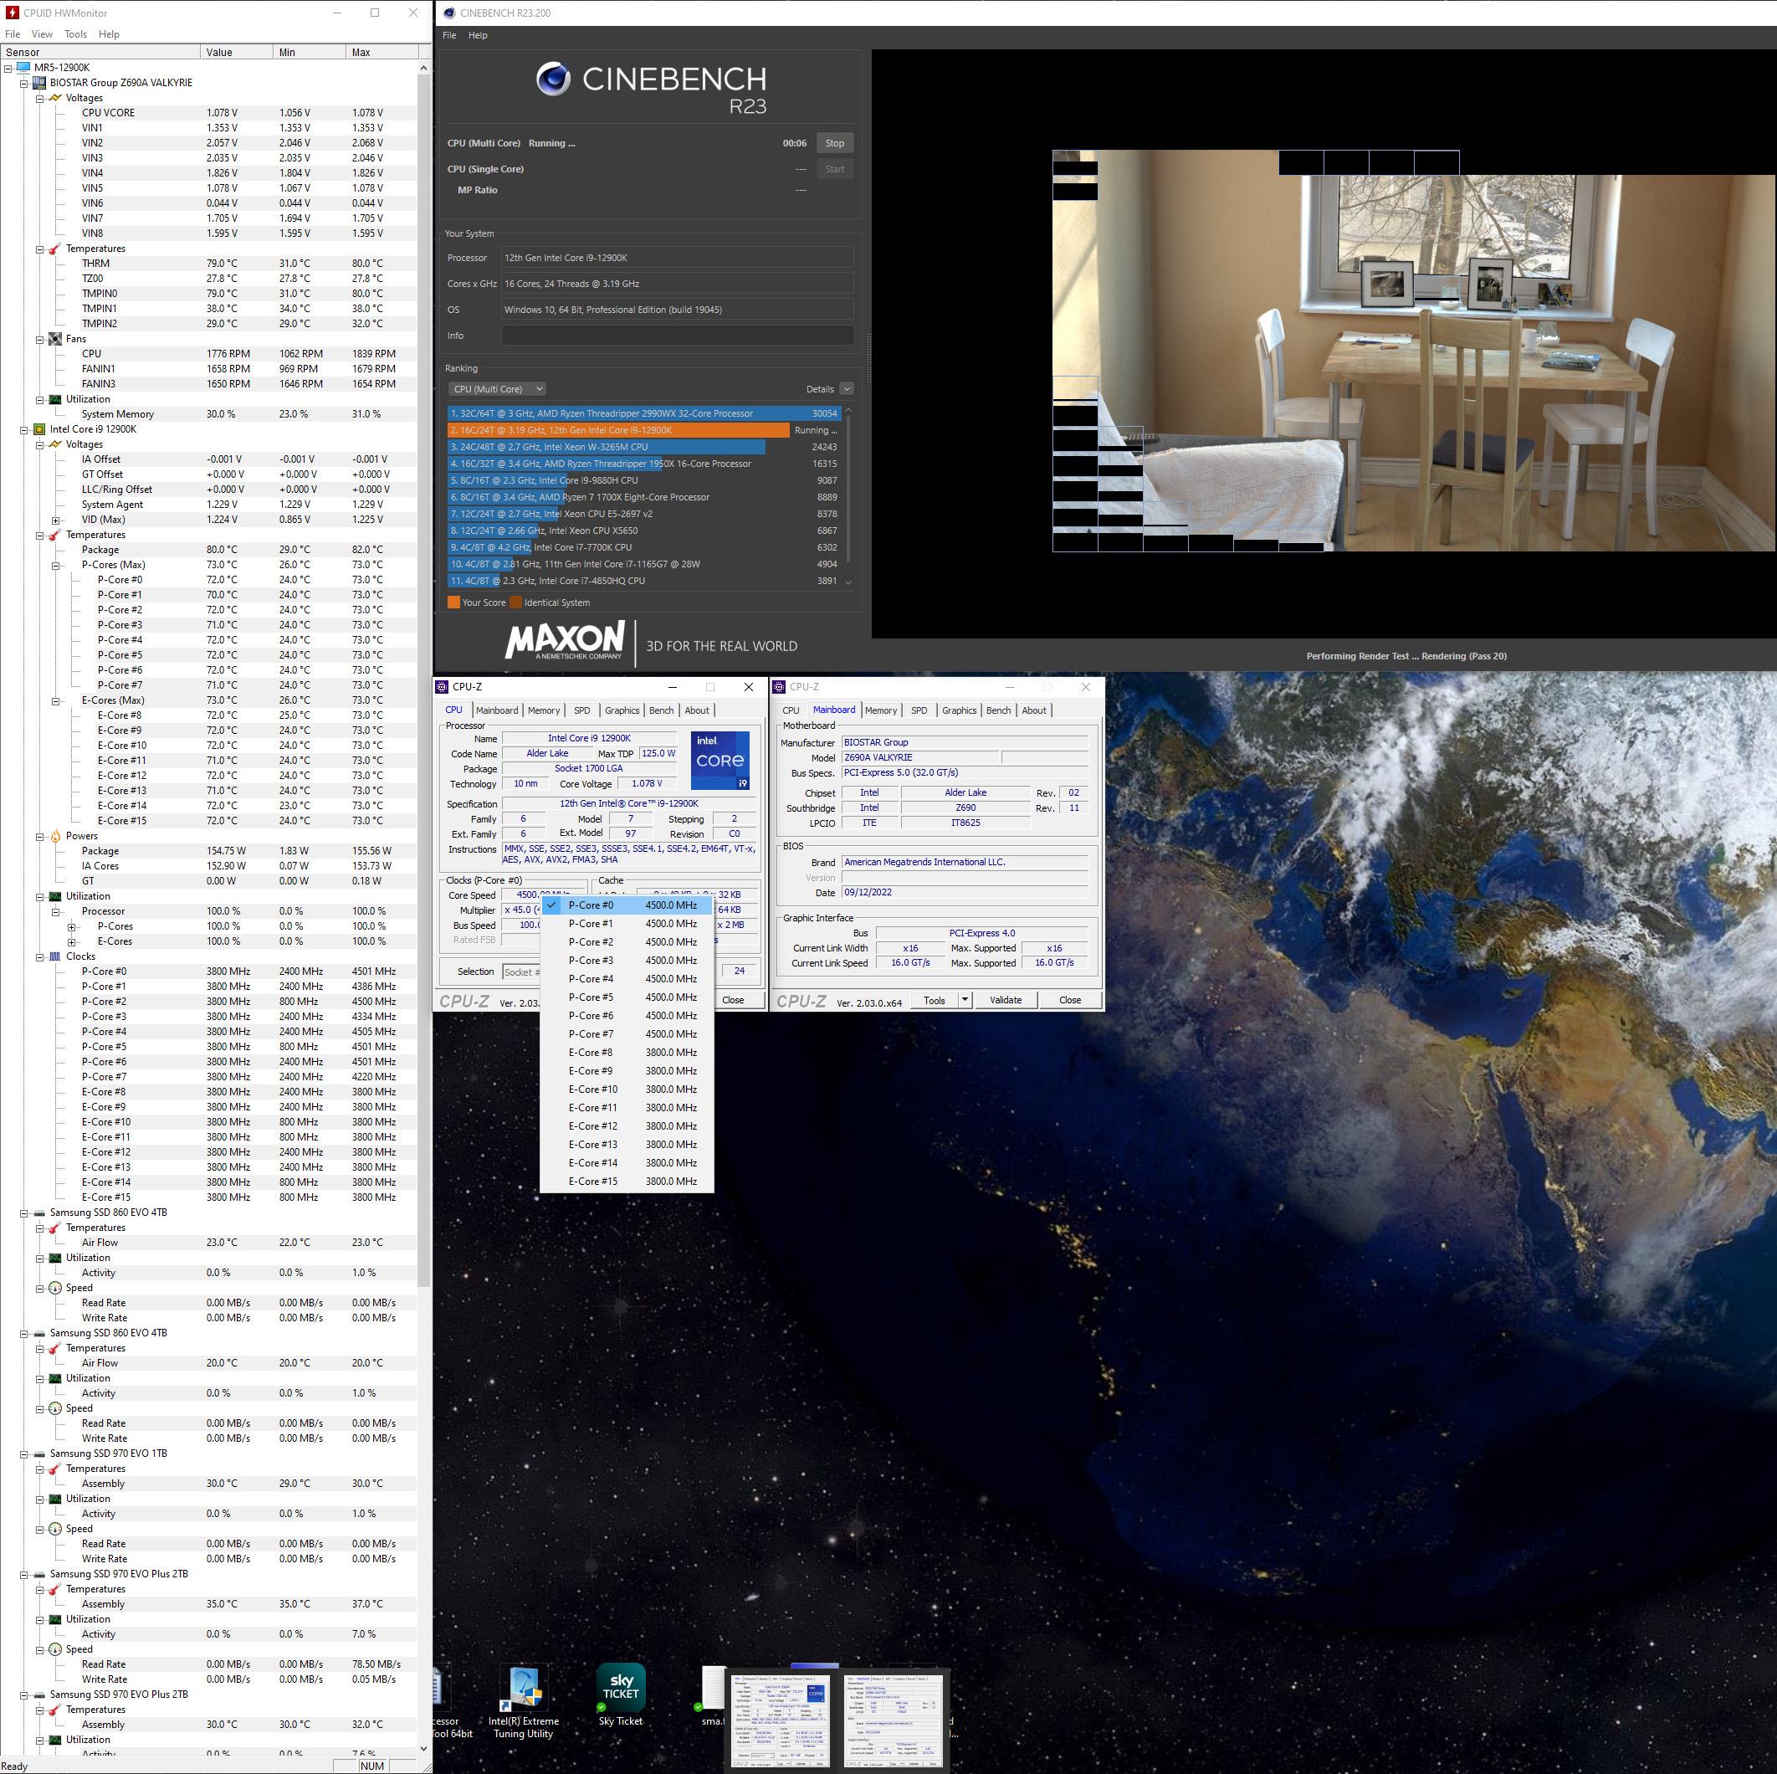Click the Cinebench R23 logo sphere
The image size is (1777, 1774).
click(553, 79)
